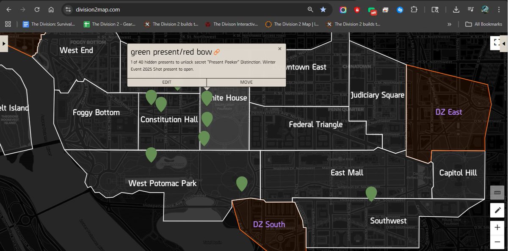The image size is (508, 251).
Task: Click the 'Foggy Bottom' map label
Action: 96,113
